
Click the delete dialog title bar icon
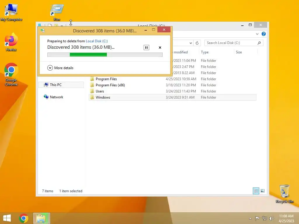(x=43, y=31)
